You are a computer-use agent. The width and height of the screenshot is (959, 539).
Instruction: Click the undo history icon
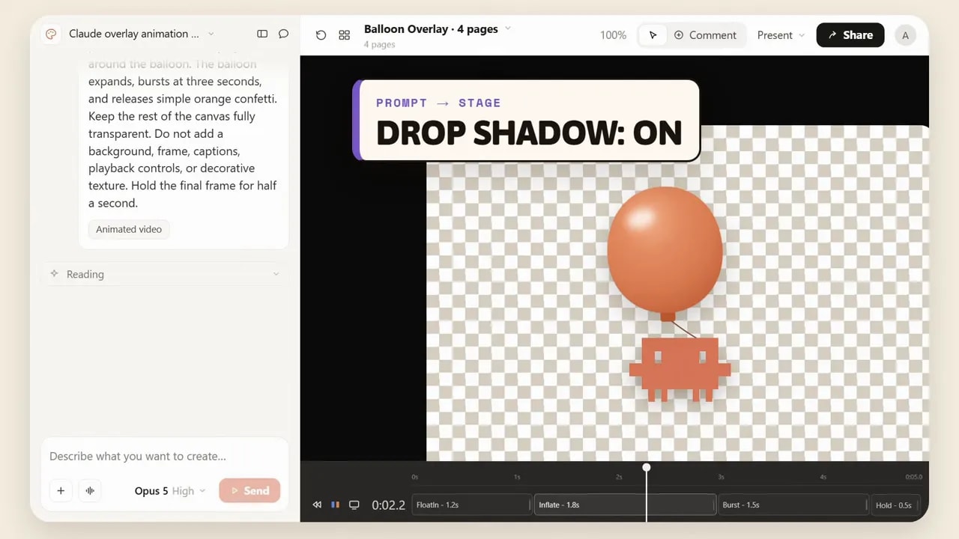[x=321, y=35]
